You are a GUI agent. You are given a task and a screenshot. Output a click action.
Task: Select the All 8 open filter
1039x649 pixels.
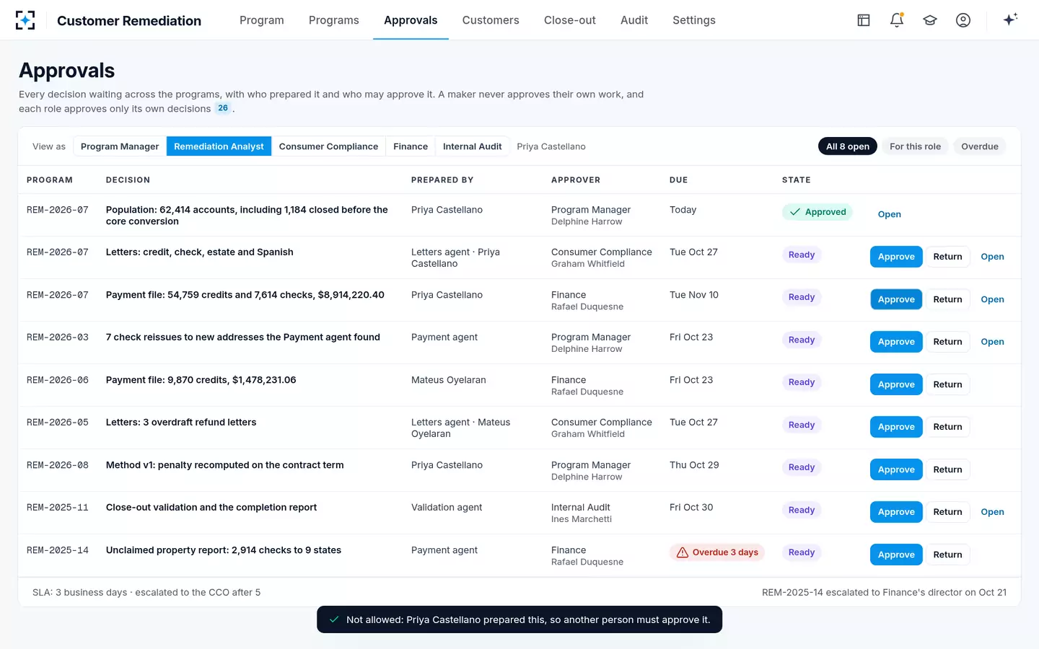click(x=848, y=146)
